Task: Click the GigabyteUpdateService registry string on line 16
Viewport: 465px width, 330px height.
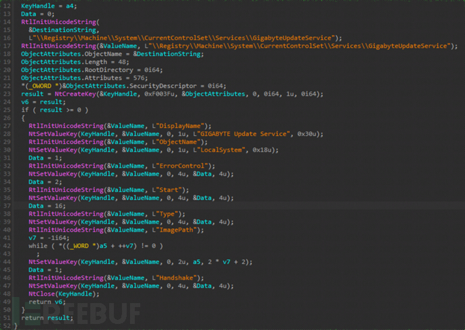Action: (183, 38)
